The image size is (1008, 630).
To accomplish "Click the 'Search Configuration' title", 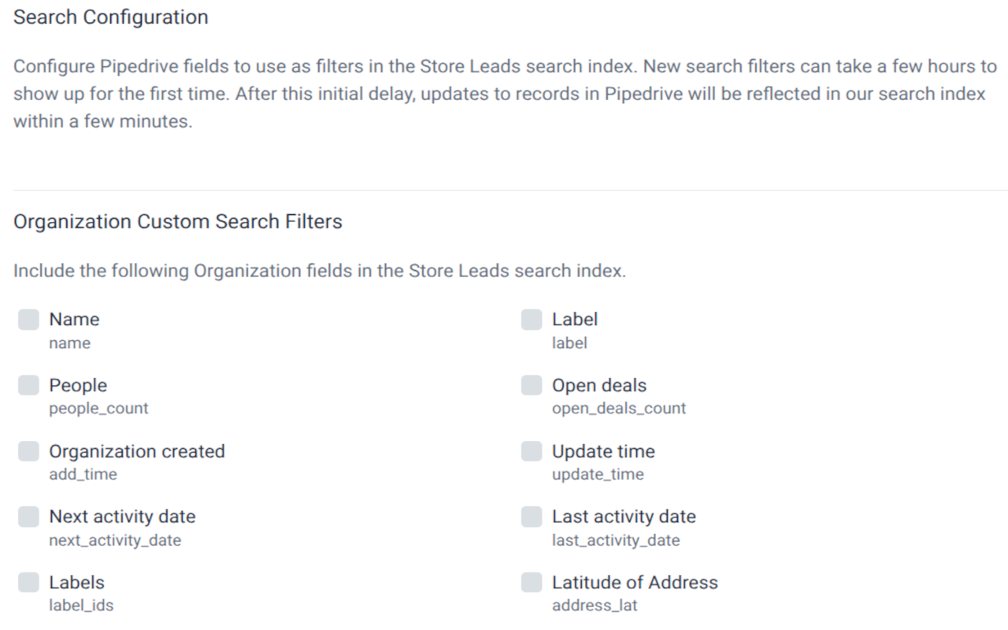I will point(111,17).
